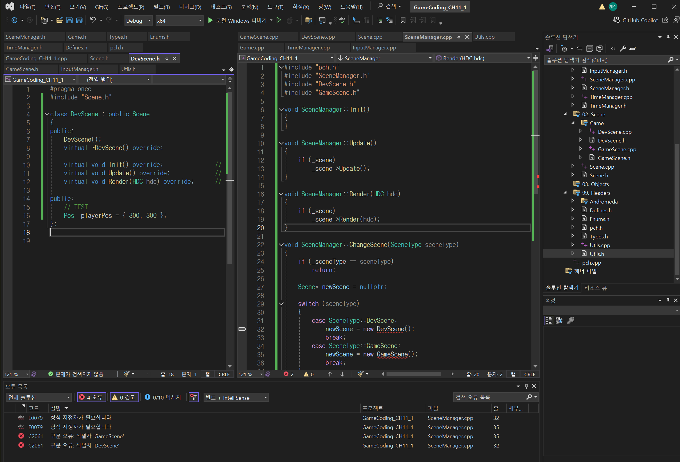Click the yellow warning notification icon in title bar
The image size is (680, 462).
tap(602, 7)
